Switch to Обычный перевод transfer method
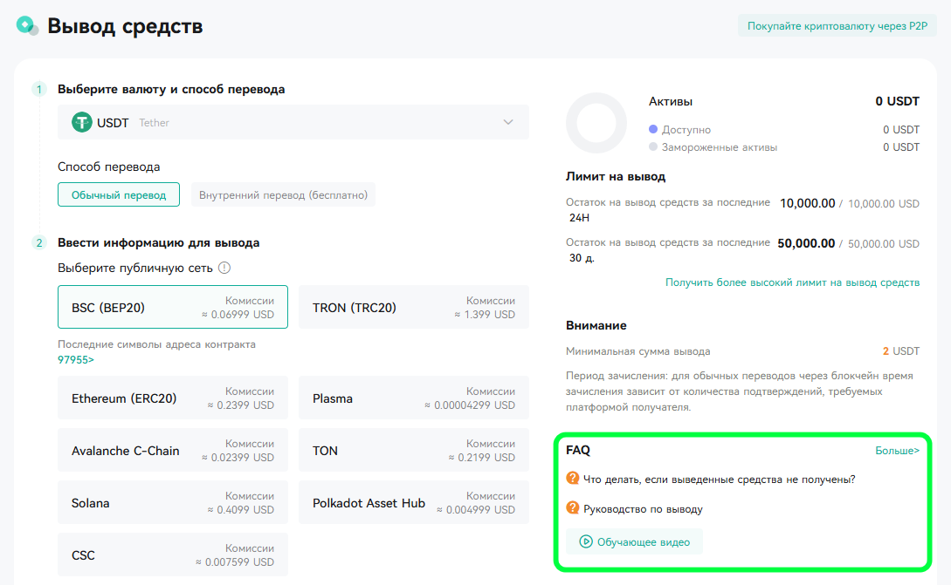This screenshot has height=585, width=951. point(119,194)
